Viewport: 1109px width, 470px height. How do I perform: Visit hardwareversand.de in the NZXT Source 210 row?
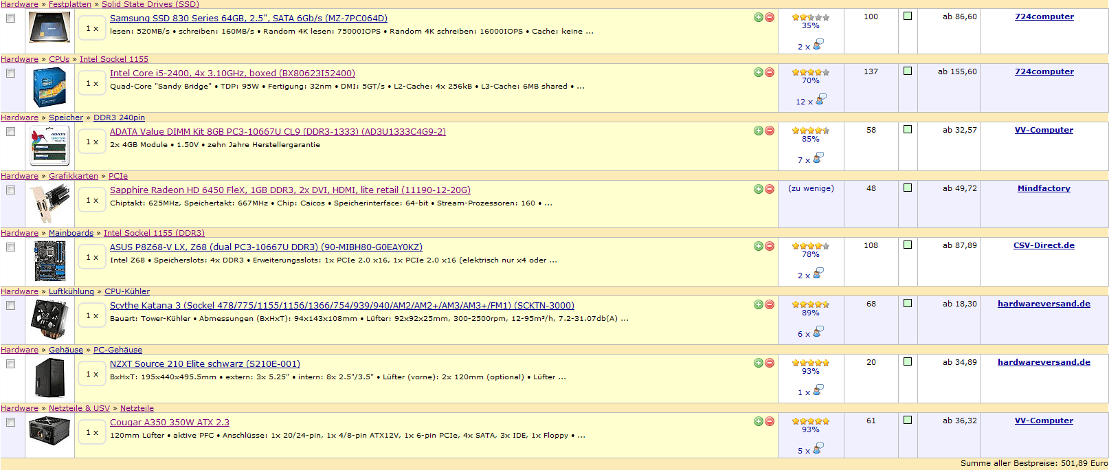1044,362
